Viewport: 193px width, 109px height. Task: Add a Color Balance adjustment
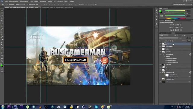pyautogui.click(x=172, y=28)
